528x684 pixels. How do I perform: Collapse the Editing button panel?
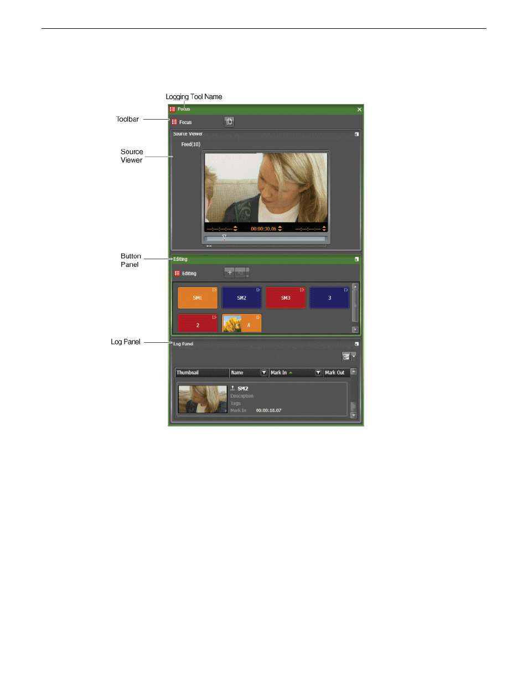pos(356,259)
